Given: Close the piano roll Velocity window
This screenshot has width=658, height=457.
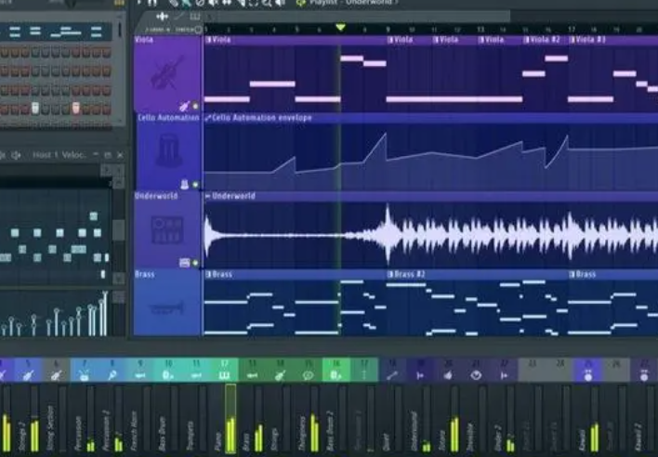Looking at the screenshot, I should pos(120,155).
